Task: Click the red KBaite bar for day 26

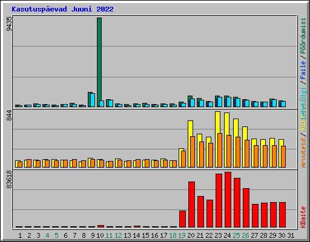Action: [246, 208]
